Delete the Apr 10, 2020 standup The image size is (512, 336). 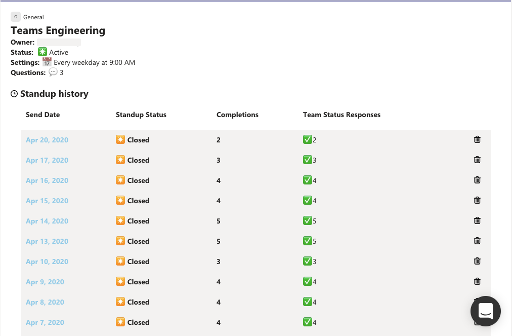(477, 261)
